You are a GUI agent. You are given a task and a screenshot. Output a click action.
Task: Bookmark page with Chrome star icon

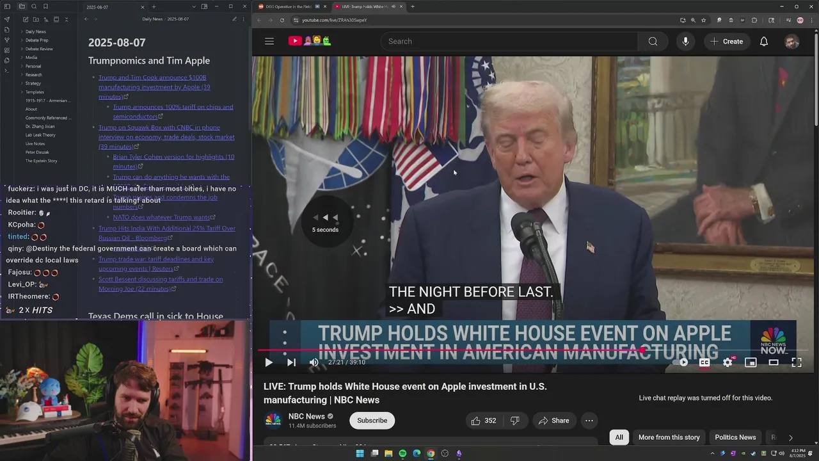click(704, 20)
